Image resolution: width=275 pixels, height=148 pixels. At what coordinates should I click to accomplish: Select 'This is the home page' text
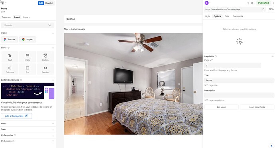(75, 29)
